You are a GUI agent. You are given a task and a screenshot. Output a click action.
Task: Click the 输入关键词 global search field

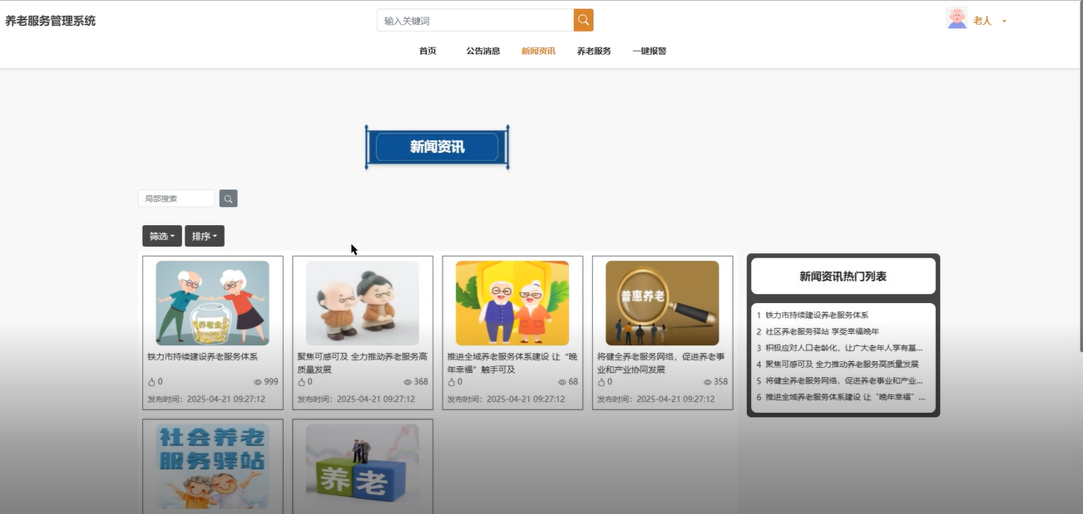475,20
